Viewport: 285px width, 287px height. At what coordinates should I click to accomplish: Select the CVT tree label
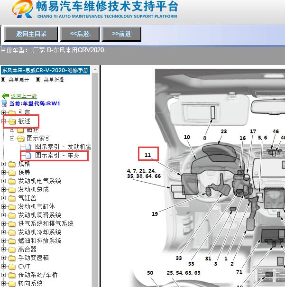point(24,267)
